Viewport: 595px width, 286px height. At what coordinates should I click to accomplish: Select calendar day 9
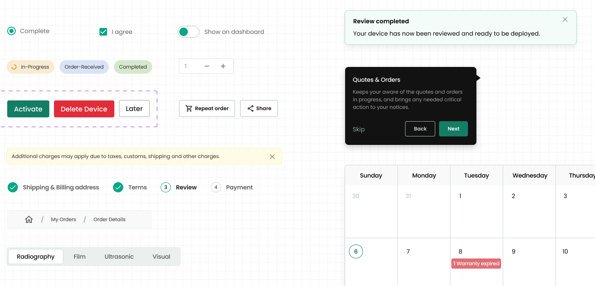[x=513, y=252]
